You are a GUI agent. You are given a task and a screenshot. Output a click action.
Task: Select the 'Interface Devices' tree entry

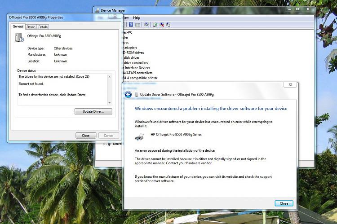click(137, 68)
